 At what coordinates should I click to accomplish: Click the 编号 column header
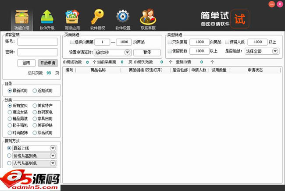(69, 70)
